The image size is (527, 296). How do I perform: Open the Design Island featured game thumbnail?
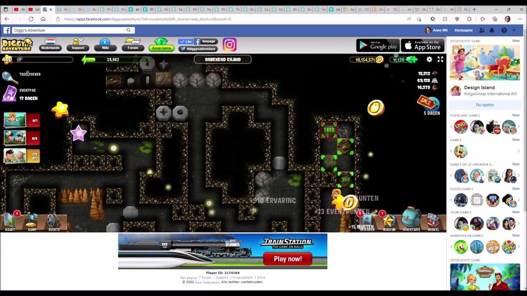pyautogui.click(x=485, y=62)
